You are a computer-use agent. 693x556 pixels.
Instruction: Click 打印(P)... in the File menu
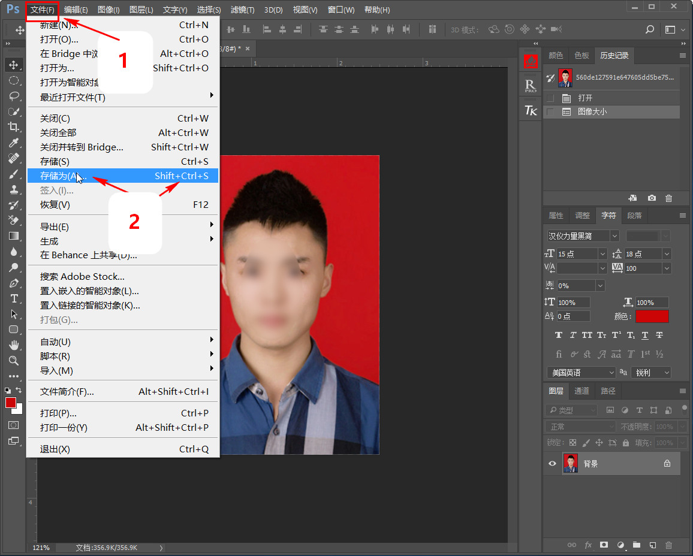pos(58,413)
